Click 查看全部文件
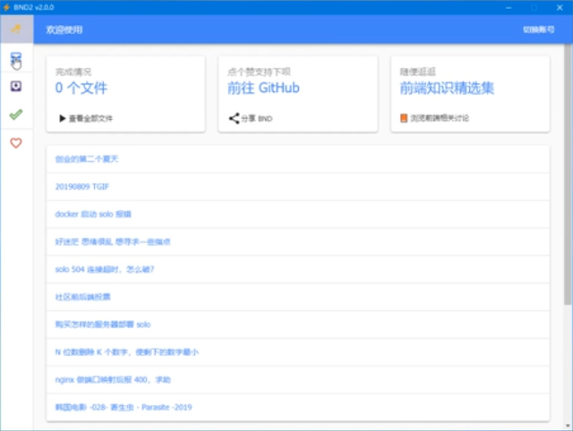The width and height of the screenshot is (573, 431). tap(90, 118)
